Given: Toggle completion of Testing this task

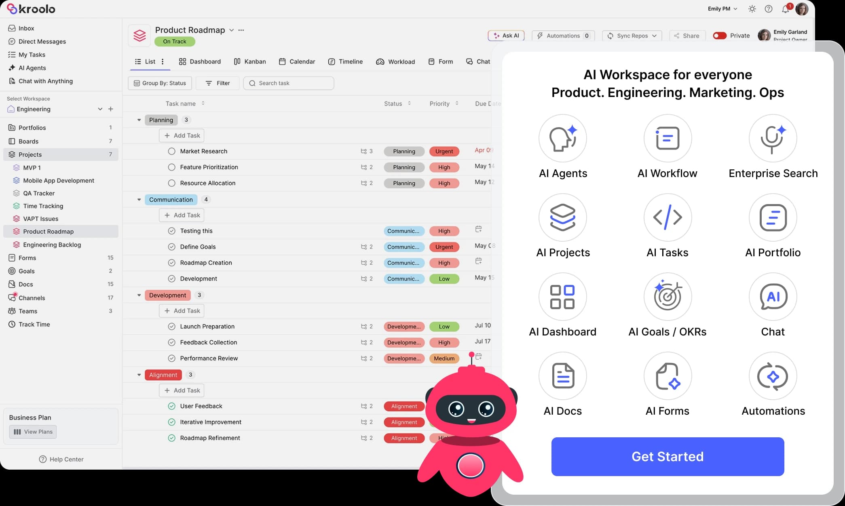Looking at the screenshot, I should 171,231.
